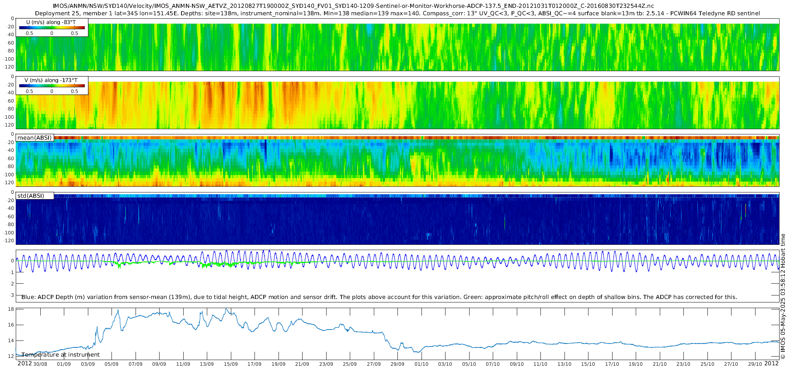Screen dimensions: 787x371
Task: Click the blue ADCP depth description text
Action: pos(379,297)
